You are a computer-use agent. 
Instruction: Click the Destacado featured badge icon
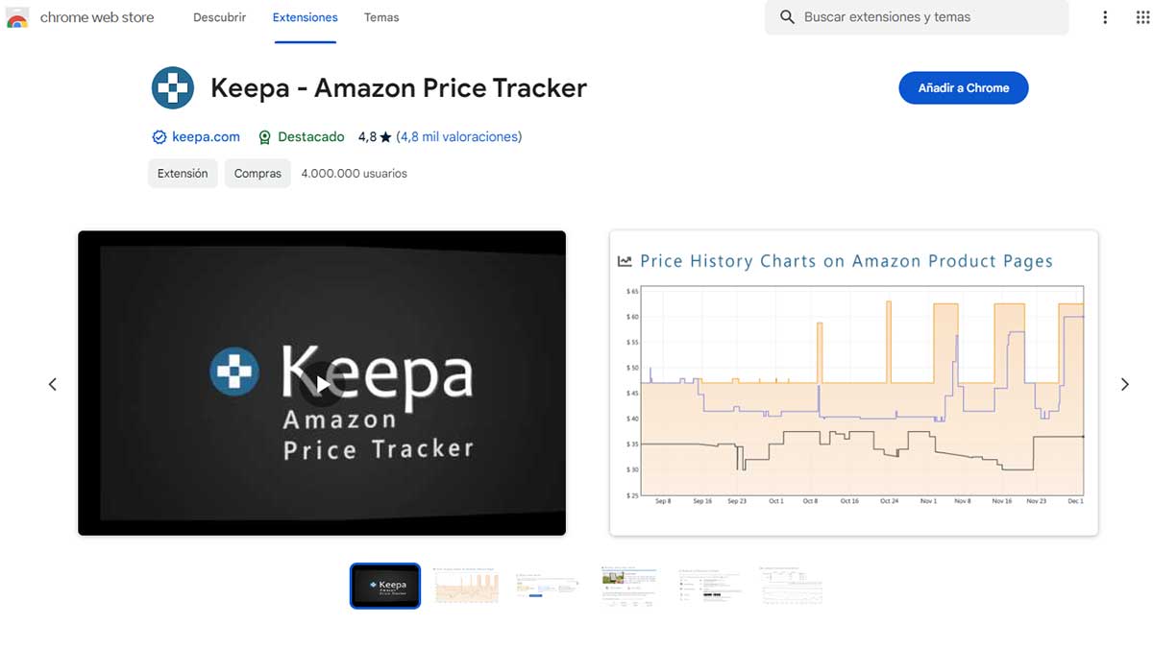pos(265,137)
